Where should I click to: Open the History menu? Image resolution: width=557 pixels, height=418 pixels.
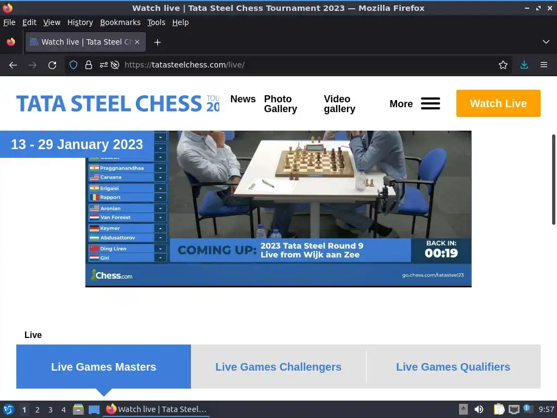click(x=81, y=22)
